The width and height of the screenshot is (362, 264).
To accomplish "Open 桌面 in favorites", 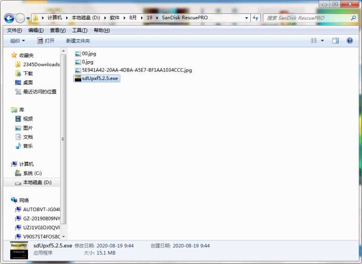I will click(24, 82).
